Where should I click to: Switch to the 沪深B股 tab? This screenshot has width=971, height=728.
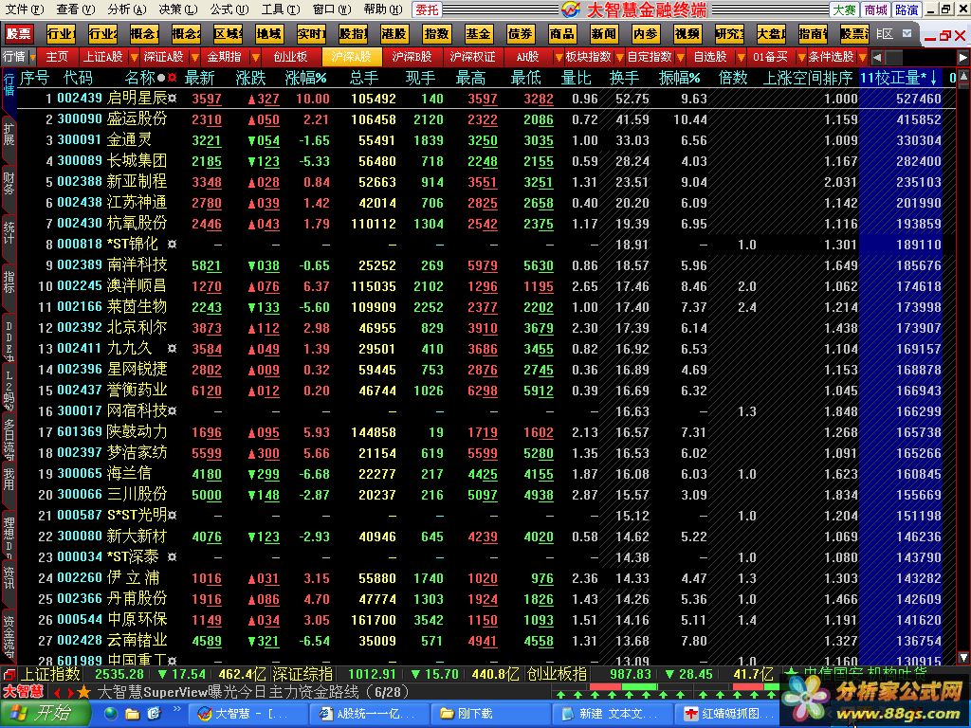point(412,57)
